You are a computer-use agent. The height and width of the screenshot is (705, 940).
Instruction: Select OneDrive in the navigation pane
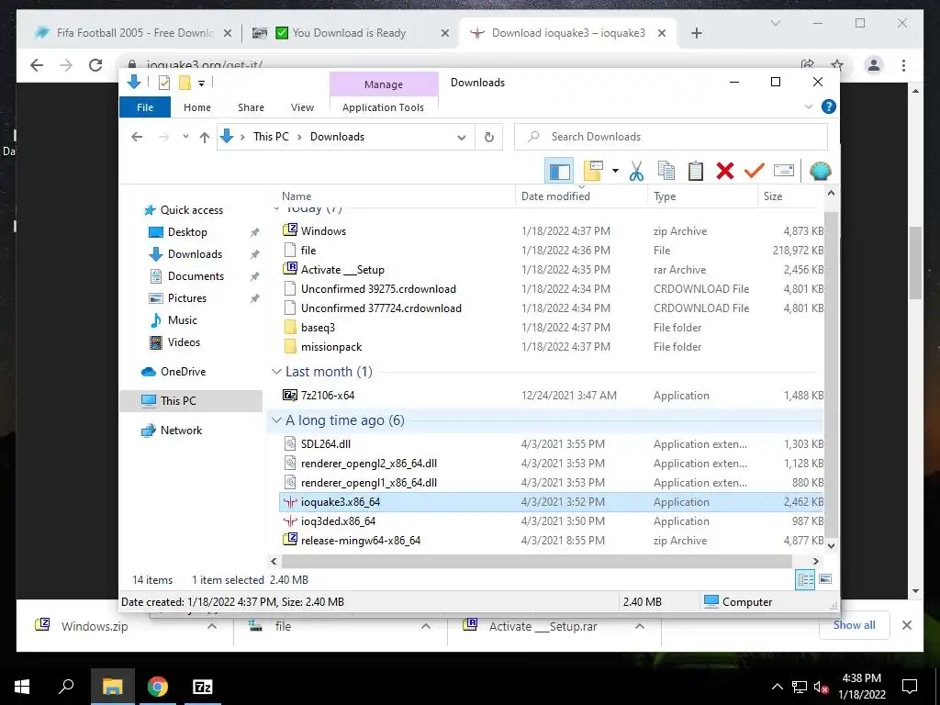(183, 372)
